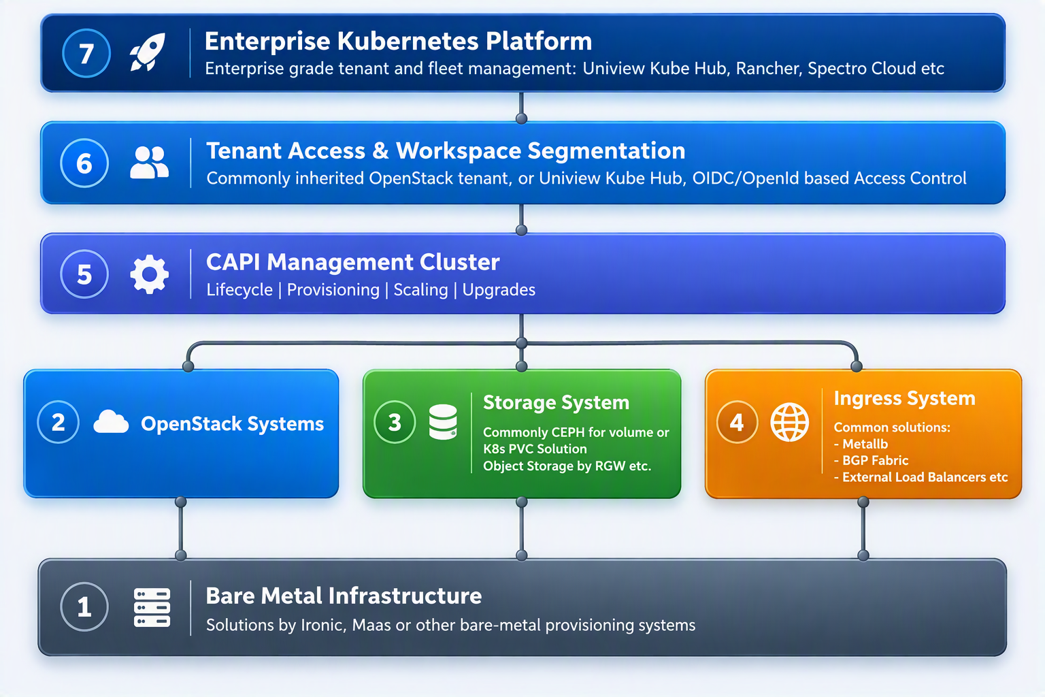Click the cloud icon beside OpenStack Systems

(x=111, y=422)
